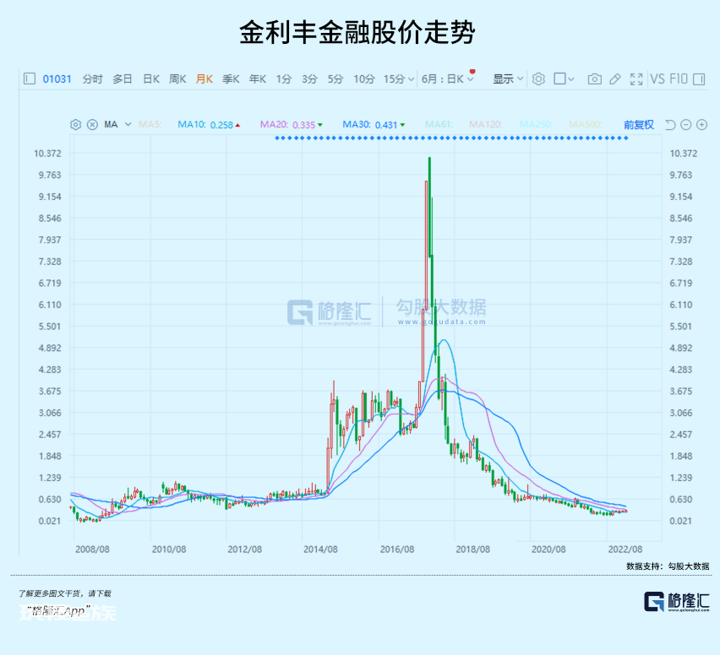Image resolution: width=720 pixels, height=655 pixels.
Task: Click the 2014/08 date axis label
Action: click(x=320, y=549)
